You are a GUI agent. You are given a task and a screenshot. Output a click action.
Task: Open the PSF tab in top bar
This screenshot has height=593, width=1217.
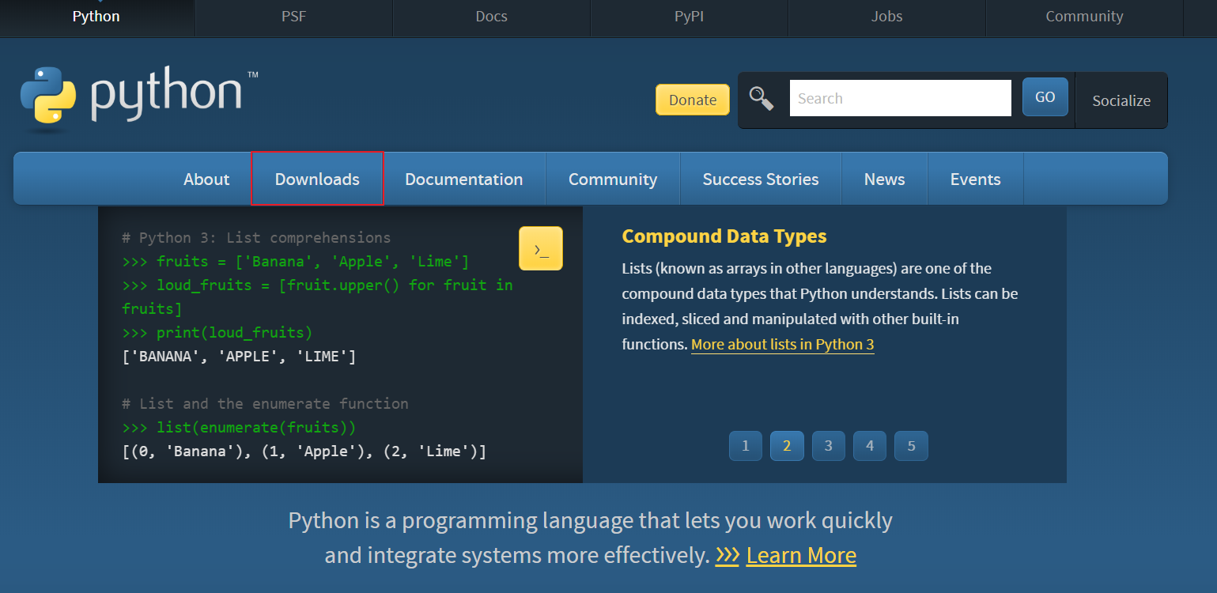[x=293, y=17]
